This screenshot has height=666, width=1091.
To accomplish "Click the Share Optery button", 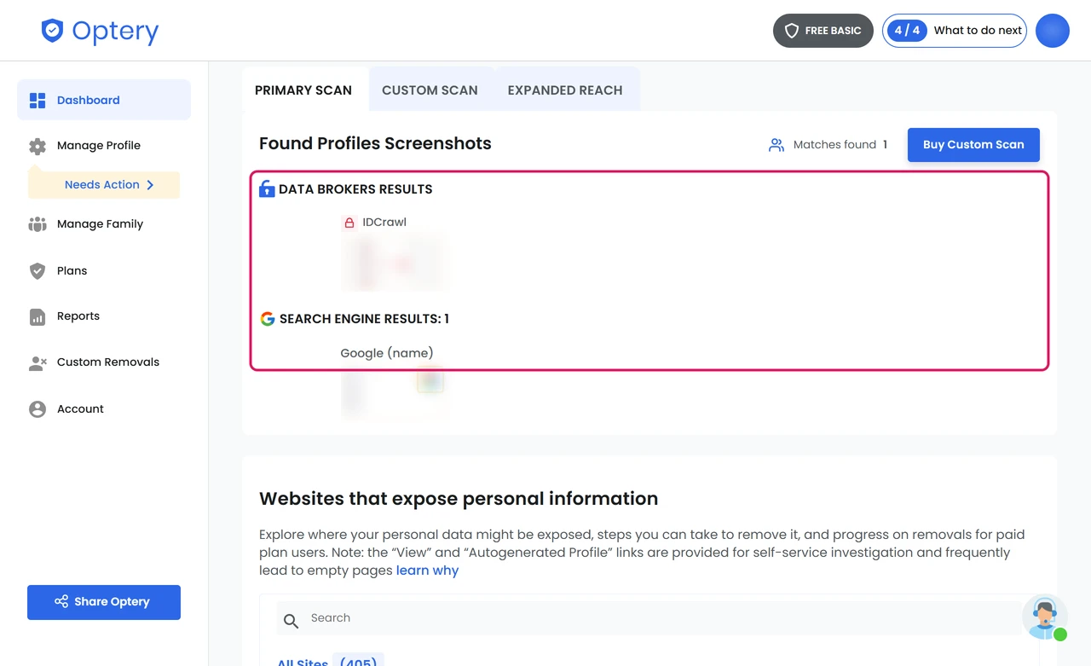I will (104, 602).
